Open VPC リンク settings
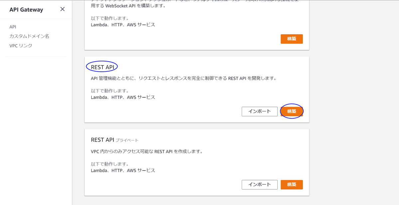Viewport: 399px width, 205px height. click(21, 46)
